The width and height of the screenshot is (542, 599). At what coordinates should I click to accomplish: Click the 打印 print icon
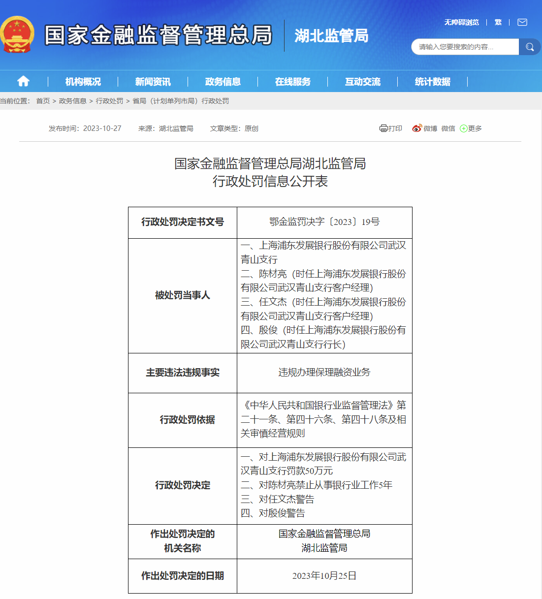coord(383,128)
